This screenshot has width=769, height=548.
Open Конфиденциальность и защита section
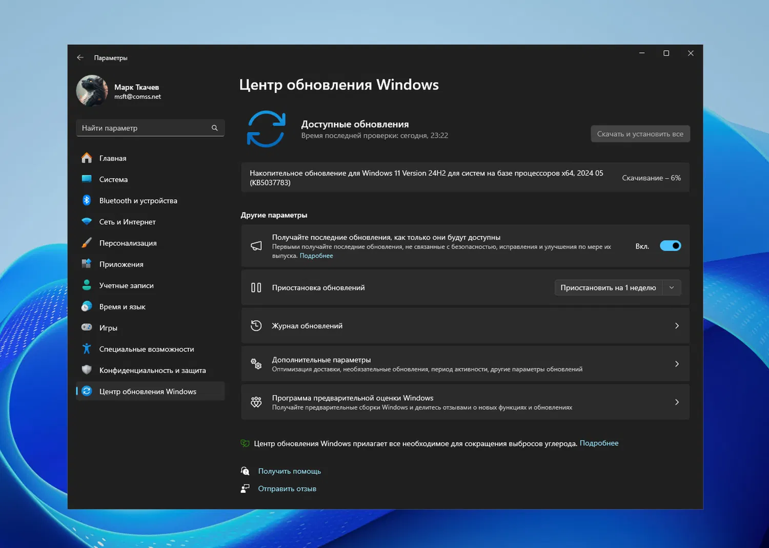point(150,370)
